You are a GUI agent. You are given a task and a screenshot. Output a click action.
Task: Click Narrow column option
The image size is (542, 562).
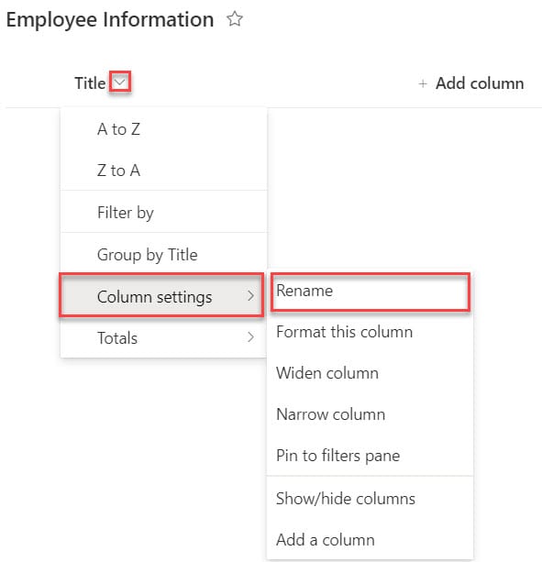[370, 414]
